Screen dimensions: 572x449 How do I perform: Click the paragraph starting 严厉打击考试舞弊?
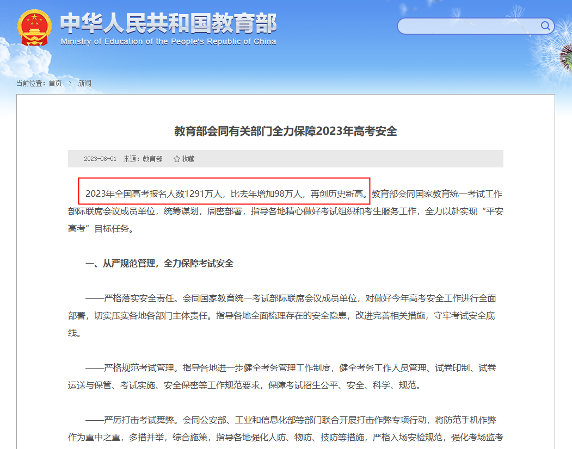click(286, 428)
